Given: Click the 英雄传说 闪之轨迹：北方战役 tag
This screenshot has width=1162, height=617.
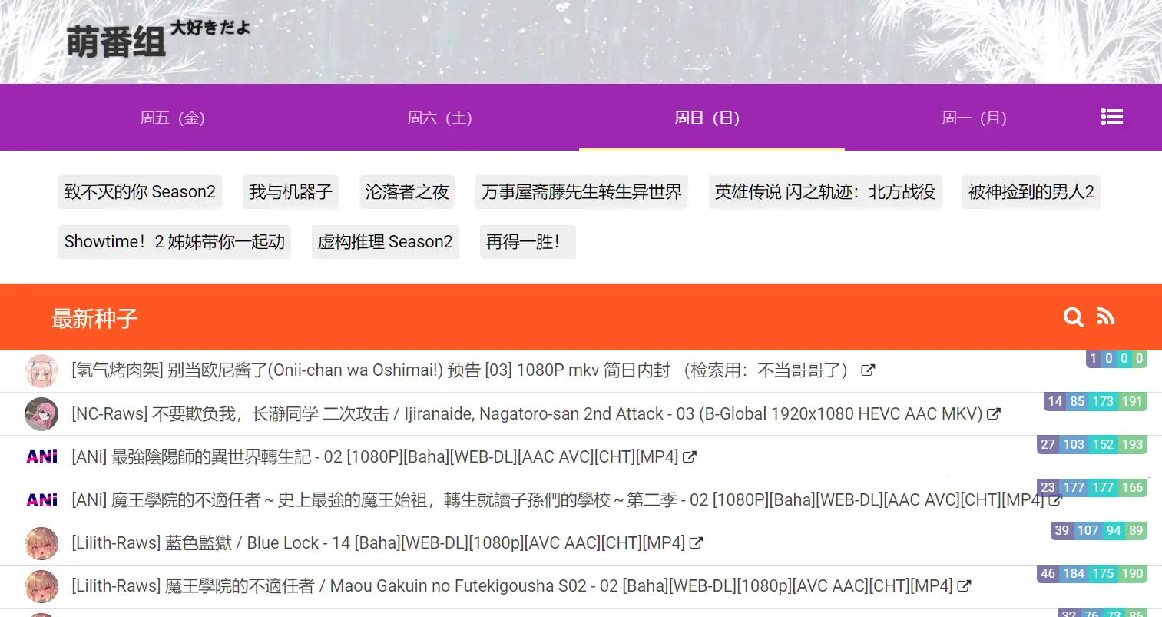Looking at the screenshot, I should coord(825,192).
